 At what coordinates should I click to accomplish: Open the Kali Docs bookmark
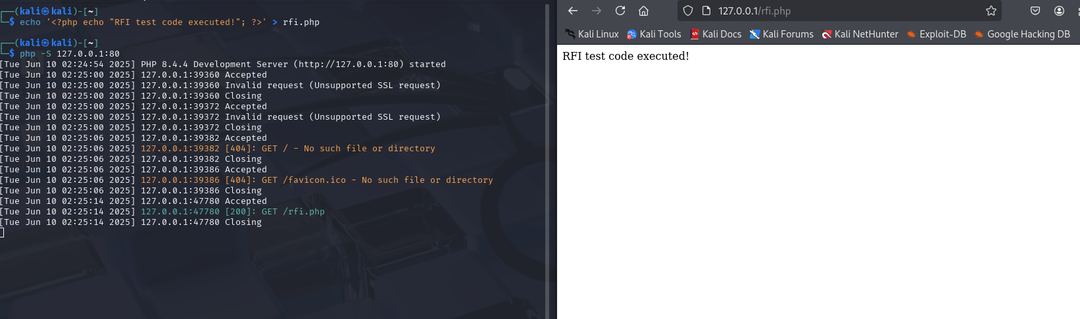716,34
